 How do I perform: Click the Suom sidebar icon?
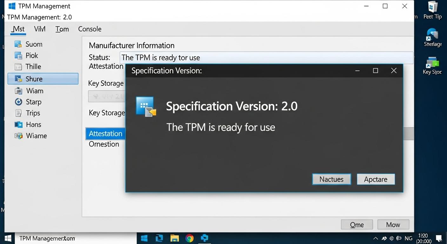pos(18,44)
